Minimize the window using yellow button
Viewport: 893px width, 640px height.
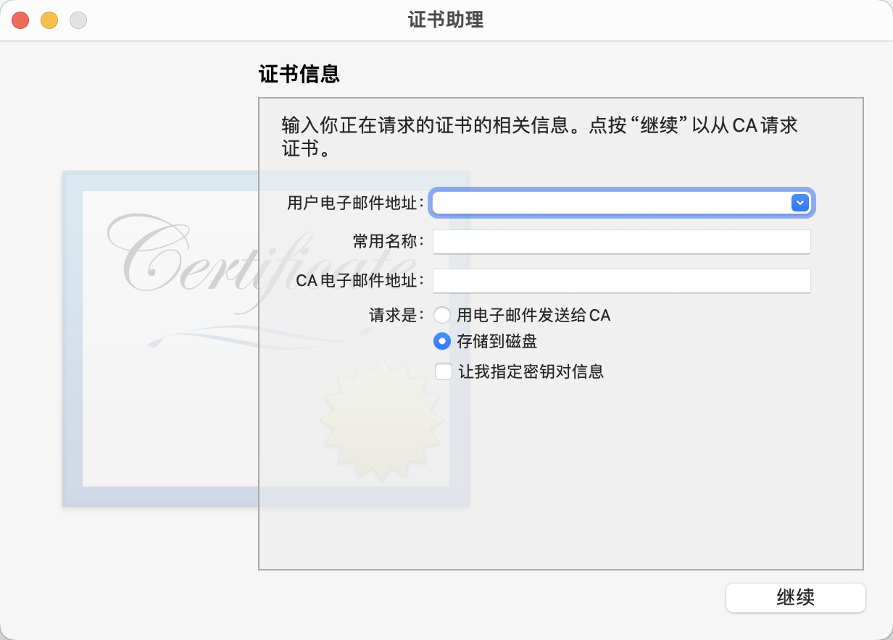(x=49, y=20)
